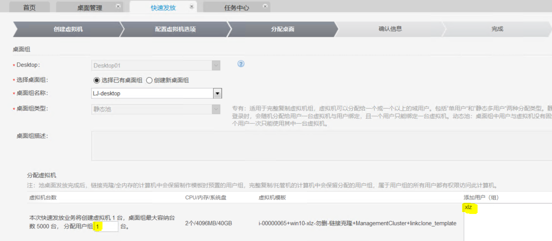Screen dimensions: 552x241
Task: Open the Desktop01 dropdown
Action: click(x=156, y=65)
